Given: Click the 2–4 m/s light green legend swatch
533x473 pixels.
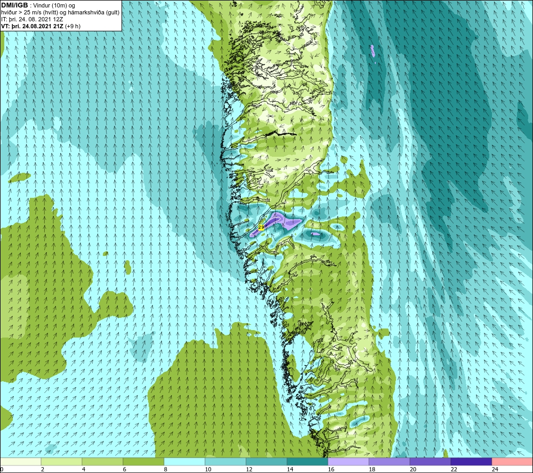Looking at the screenshot, I should (61, 461).
